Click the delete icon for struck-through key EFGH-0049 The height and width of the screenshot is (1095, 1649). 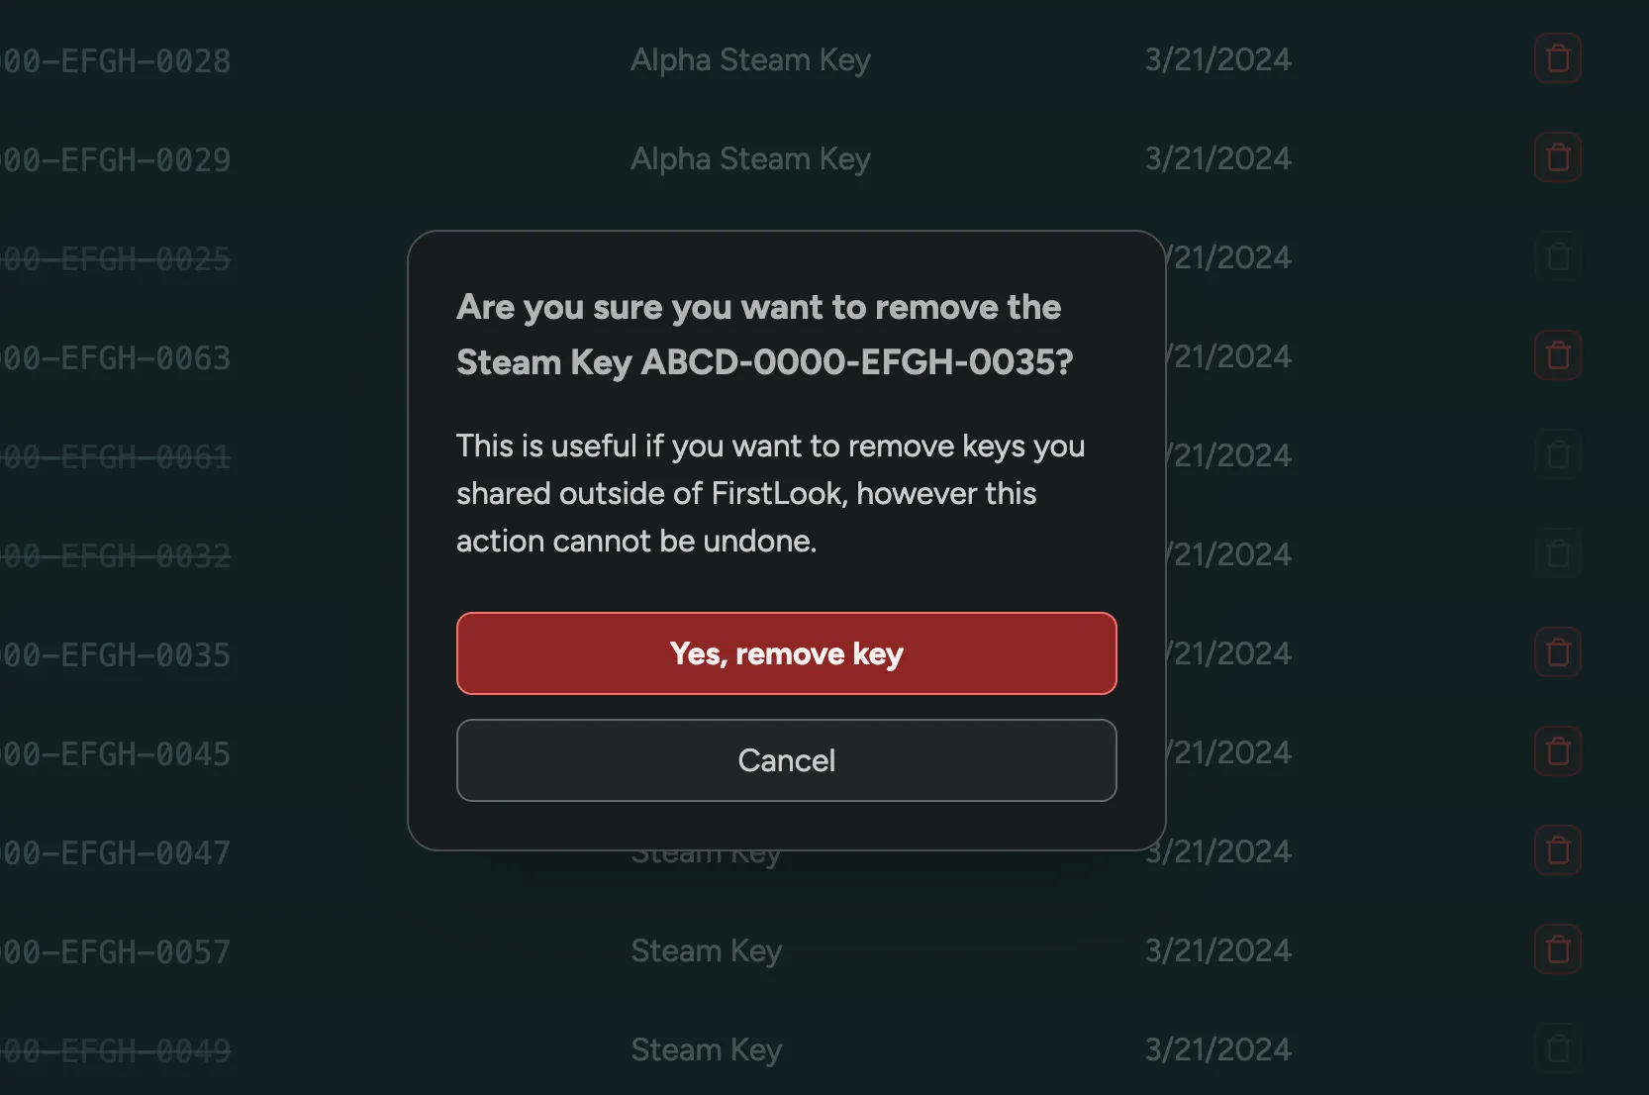[1557, 1048]
